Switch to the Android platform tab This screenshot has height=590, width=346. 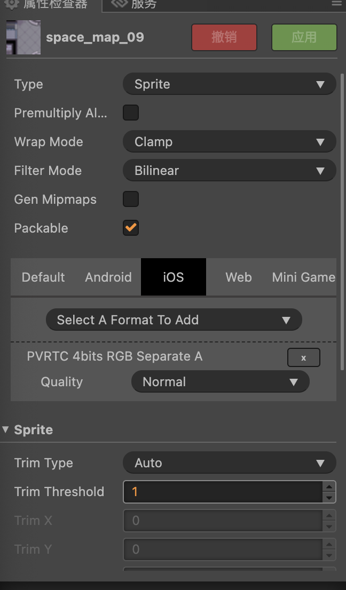point(108,277)
